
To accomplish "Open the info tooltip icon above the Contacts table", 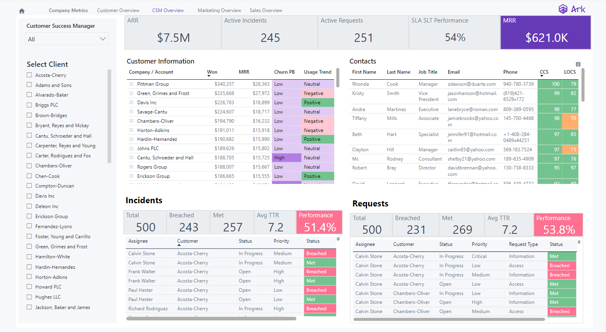I will 578,64.
